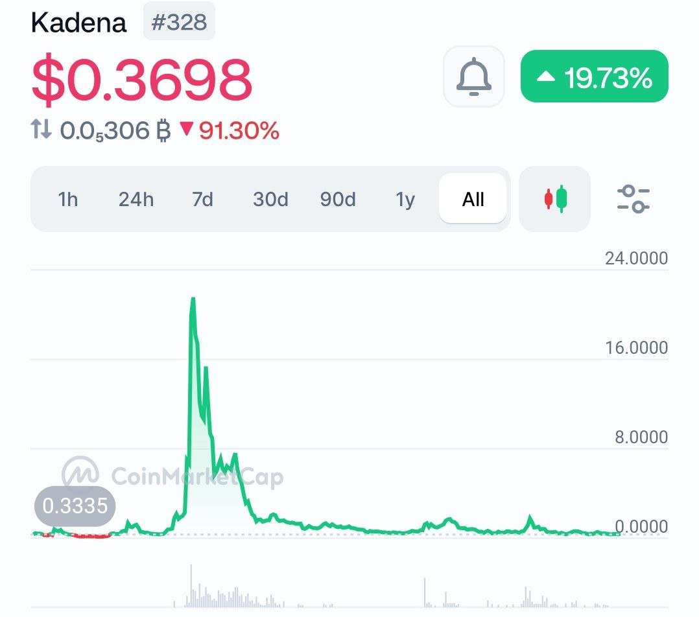Screen dimensions: 699x617
Task: Tap the #328 rank badge
Action: [x=179, y=22]
